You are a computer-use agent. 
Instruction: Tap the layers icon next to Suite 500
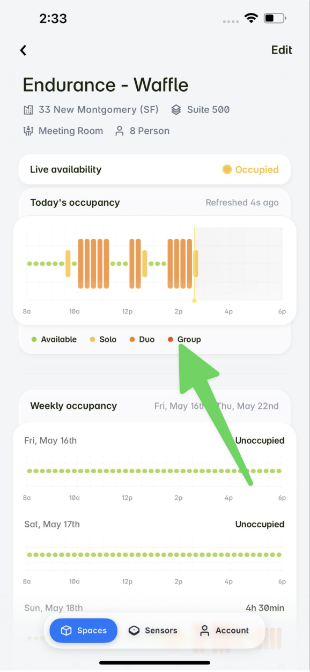pos(176,110)
